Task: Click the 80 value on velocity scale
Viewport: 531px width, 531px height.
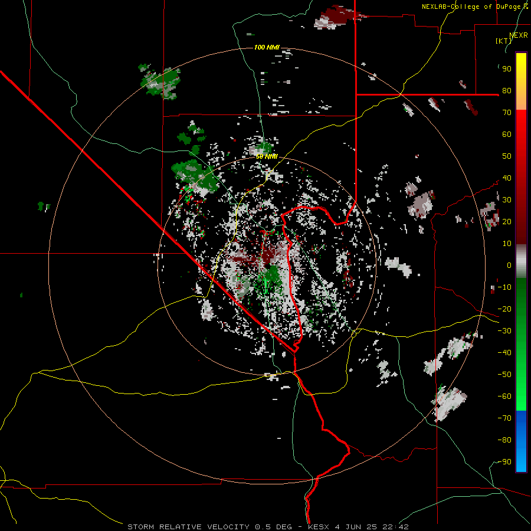Action: coord(507,91)
